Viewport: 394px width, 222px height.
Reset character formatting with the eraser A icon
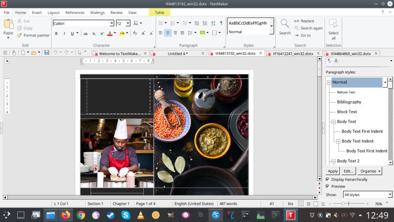point(135,34)
